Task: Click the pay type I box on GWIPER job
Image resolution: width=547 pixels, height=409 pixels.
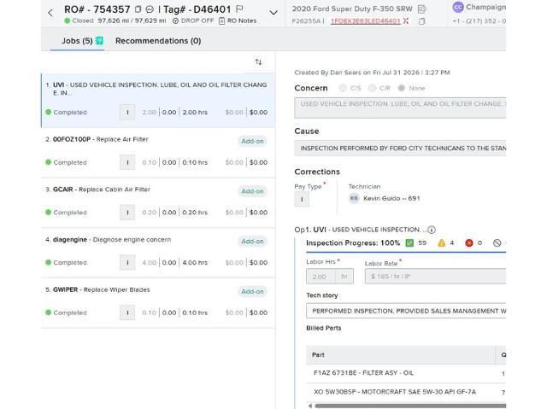Action: [127, 313]
